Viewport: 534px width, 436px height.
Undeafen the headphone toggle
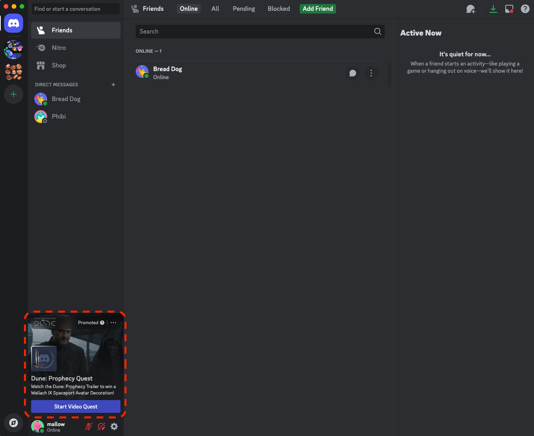[101, 426]
